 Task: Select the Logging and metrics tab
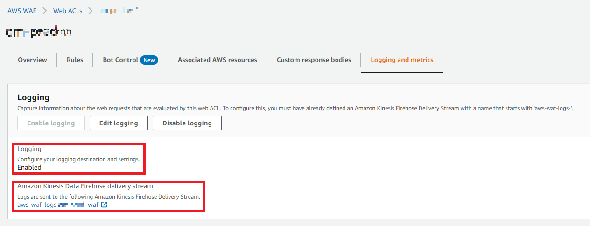402,60
